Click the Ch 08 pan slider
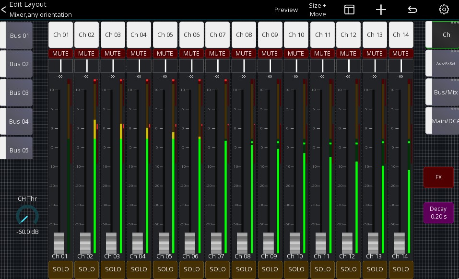 pyautogui.click(x=244, y=66)
